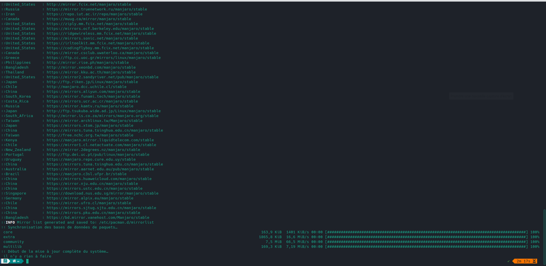Open the mirrors.ustc.edu.cn URL
Image resolution: width=546 pixels, height=266 pixels.
click(95, 188)
